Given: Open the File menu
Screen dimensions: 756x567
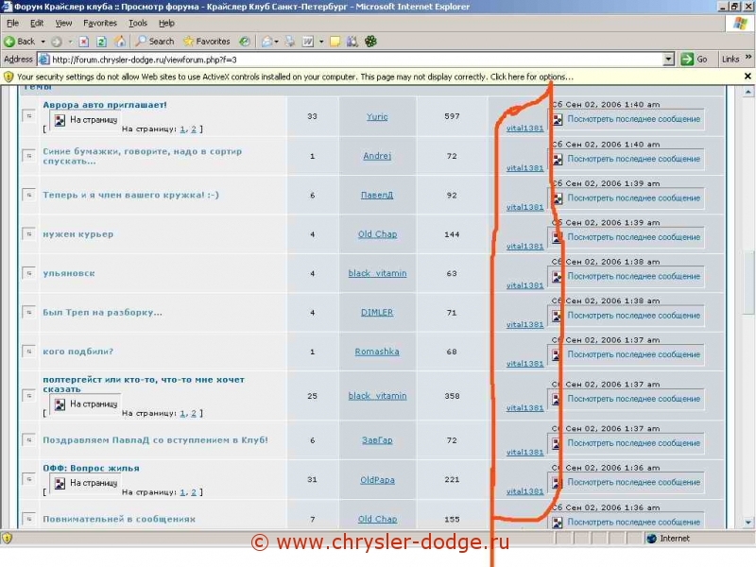Looking at the screenshot, I should click(x=12, y=23).
